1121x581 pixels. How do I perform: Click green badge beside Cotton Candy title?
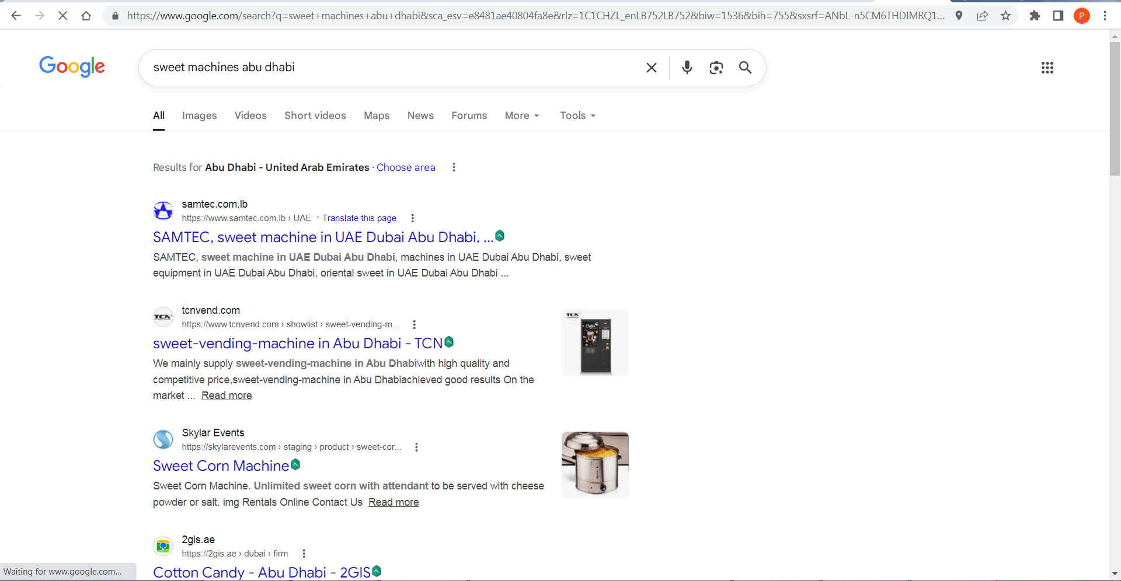coord(377,571)
